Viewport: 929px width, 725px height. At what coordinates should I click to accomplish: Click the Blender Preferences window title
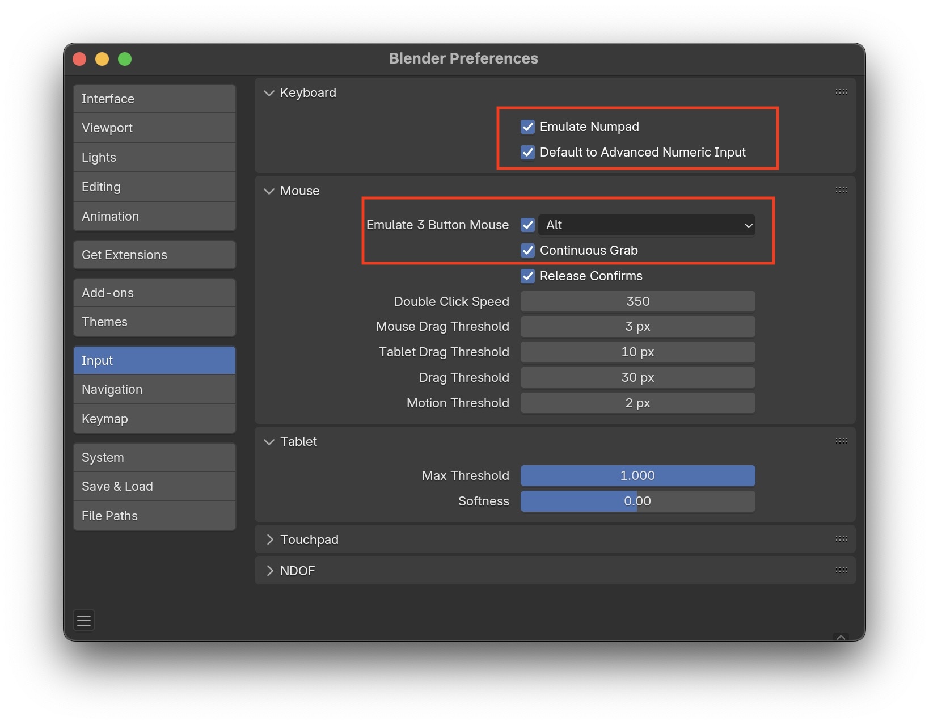click(463, 58)
